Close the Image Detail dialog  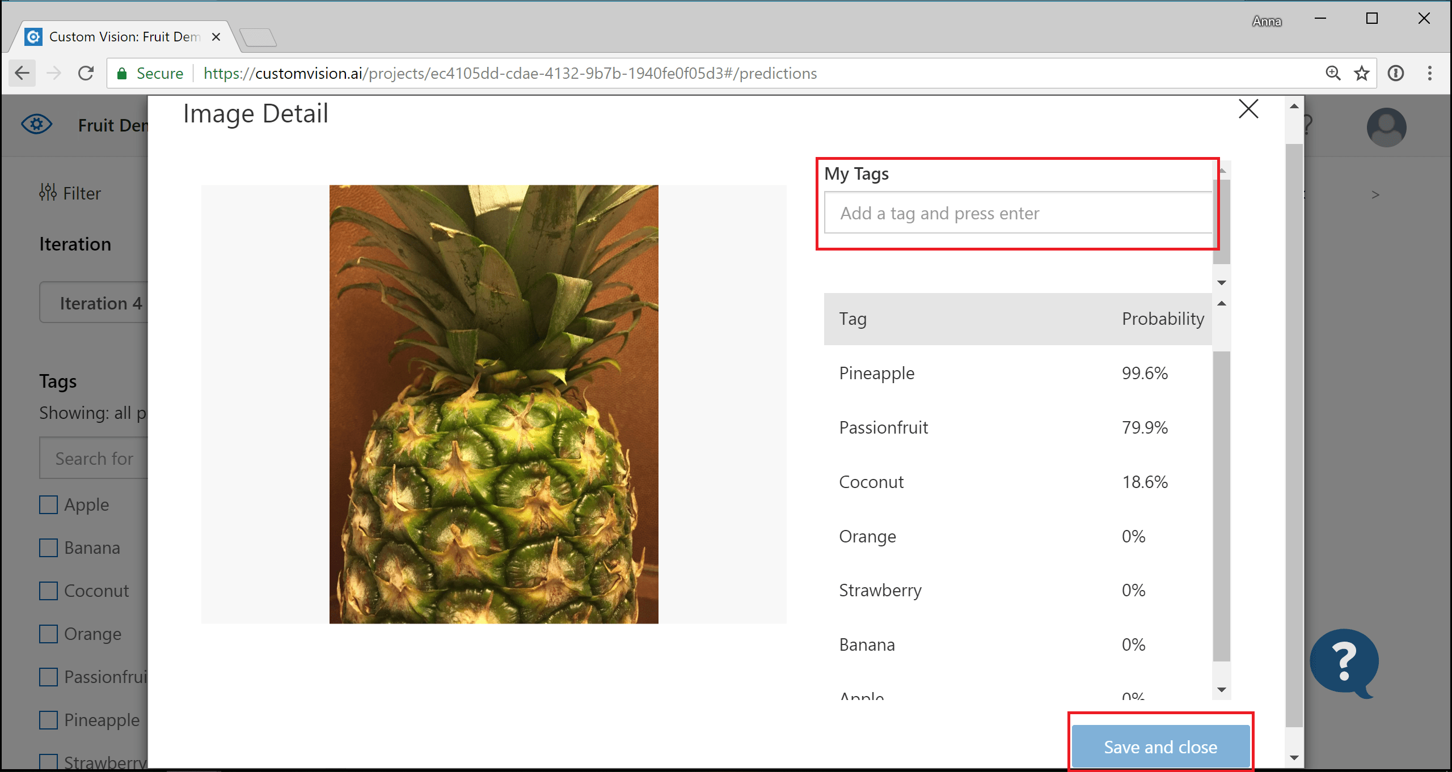(x=1248, y=108)
